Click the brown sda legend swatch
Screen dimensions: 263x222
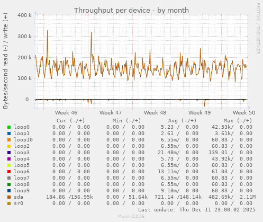(9, 197)
